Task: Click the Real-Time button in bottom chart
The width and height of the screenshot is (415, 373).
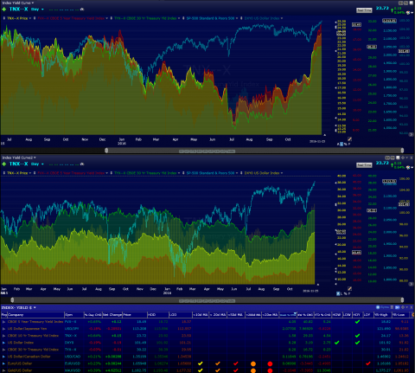Action: pyautogui.click(x=364, y=165)
